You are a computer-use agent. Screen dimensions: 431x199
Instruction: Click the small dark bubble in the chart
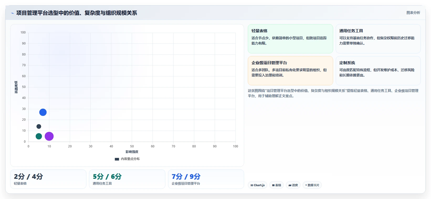39,126
